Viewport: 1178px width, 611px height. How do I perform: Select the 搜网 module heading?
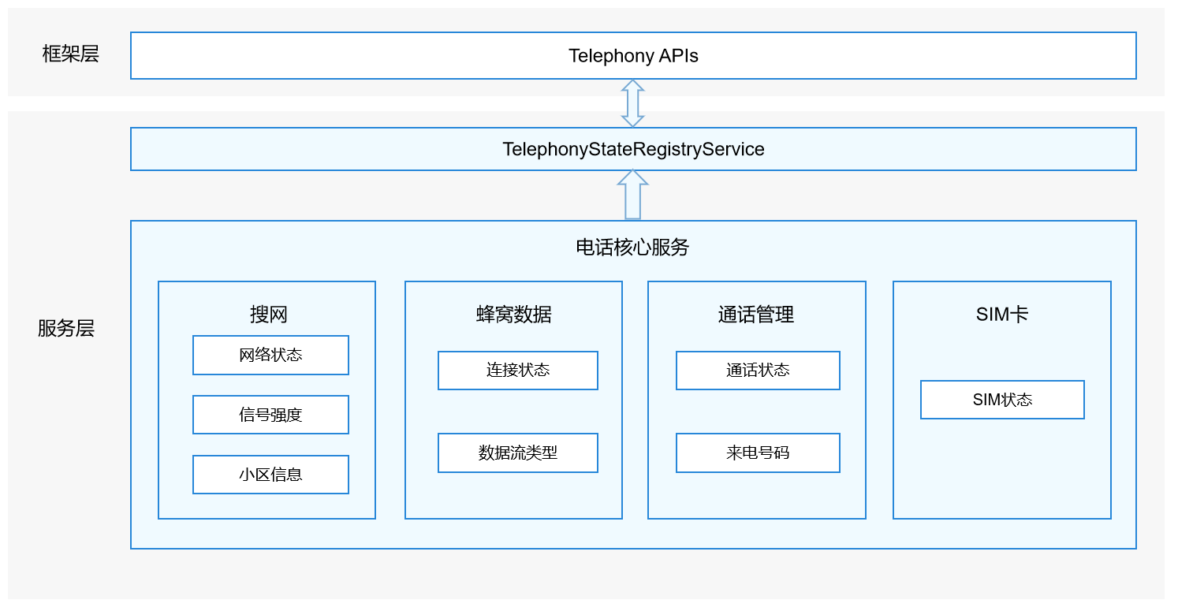click(269, 315)
